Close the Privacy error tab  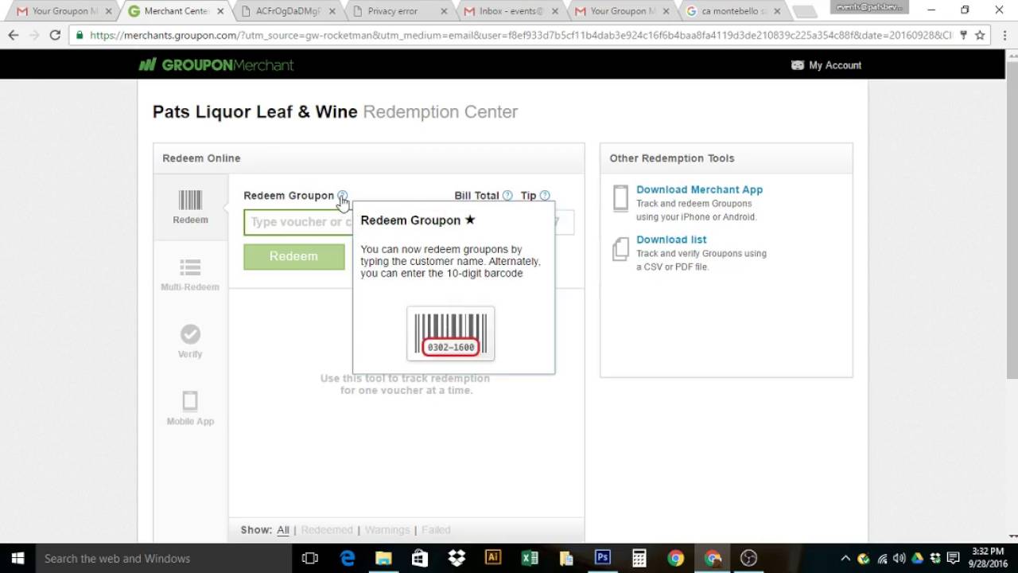(445, 11)
